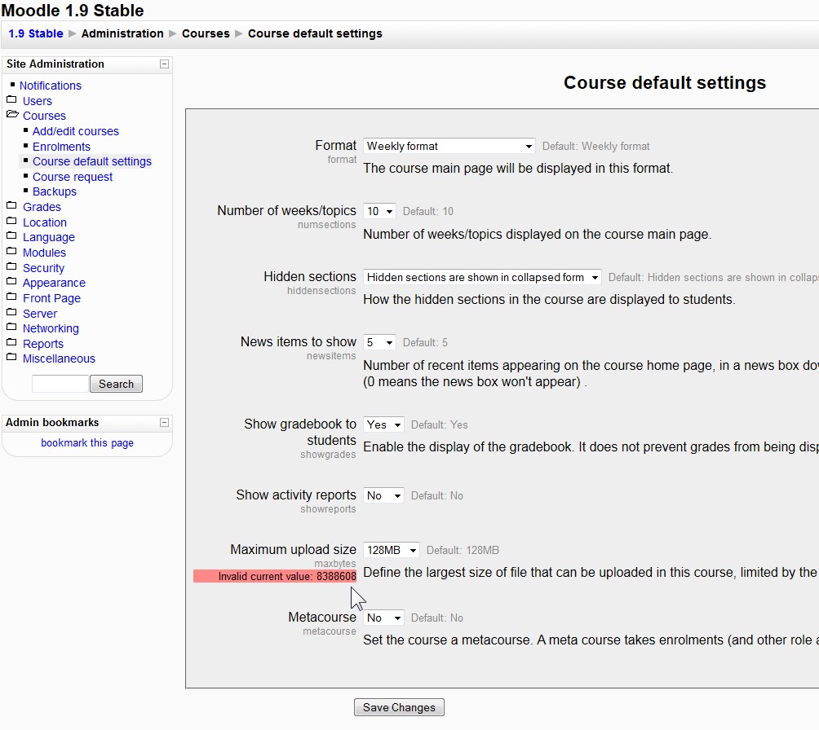Image resolution: width=819 pixels, height=730 pixels.
Task: Expand the Location section
Action: tap(44, 222)
